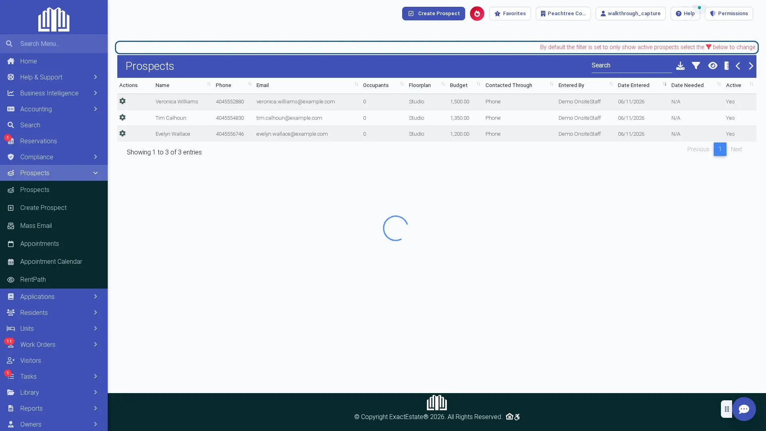
Task: Sort table by Floorplan column
Action: point(427,85)
